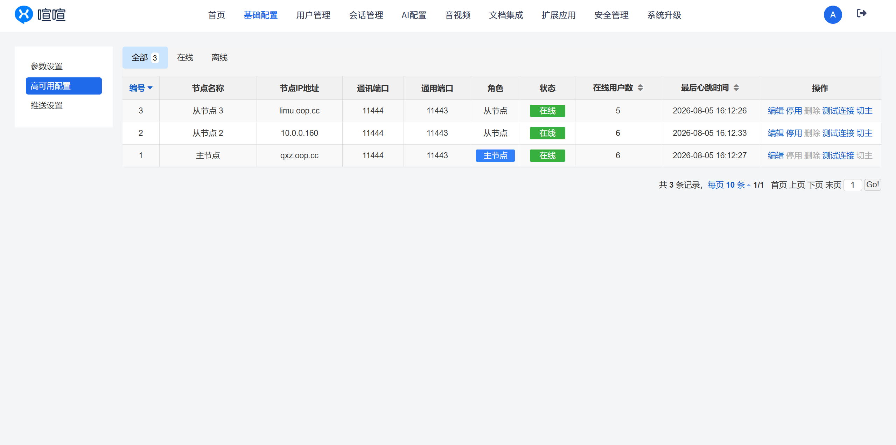Click the 角色 column header

[x=495, y=88]
